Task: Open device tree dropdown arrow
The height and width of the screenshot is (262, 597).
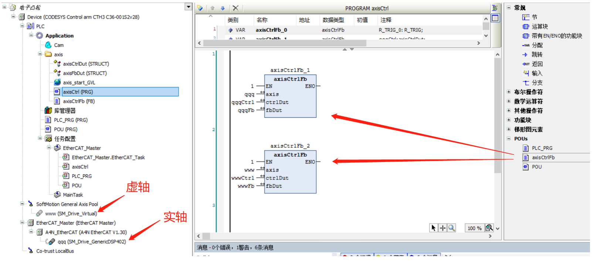Action: [x=188, y=7]
